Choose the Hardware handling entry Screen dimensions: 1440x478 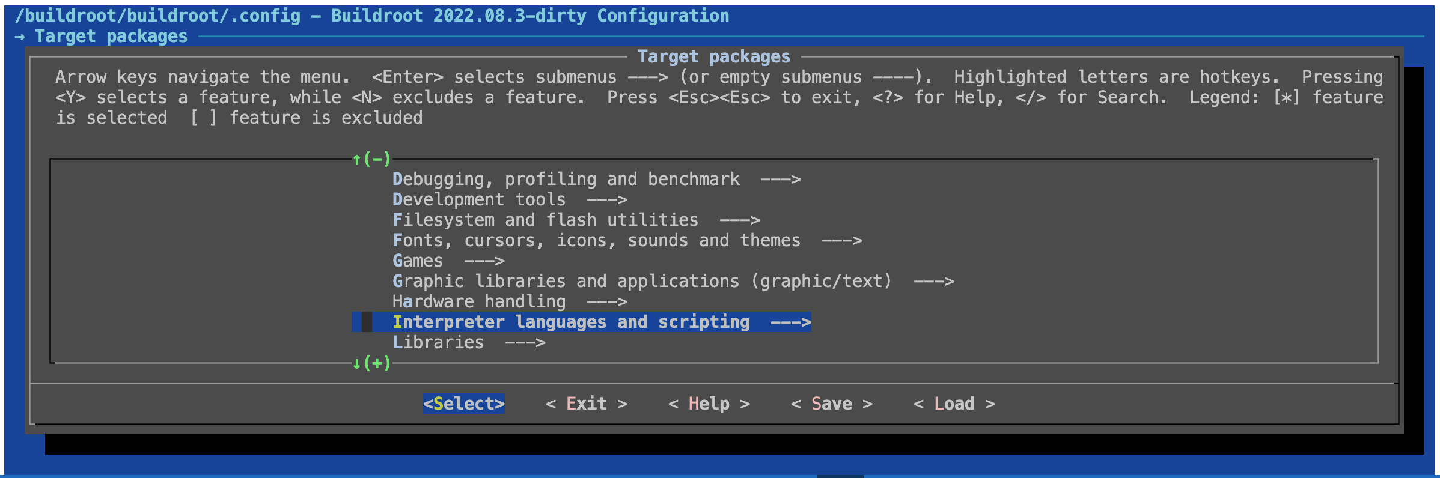478,302
